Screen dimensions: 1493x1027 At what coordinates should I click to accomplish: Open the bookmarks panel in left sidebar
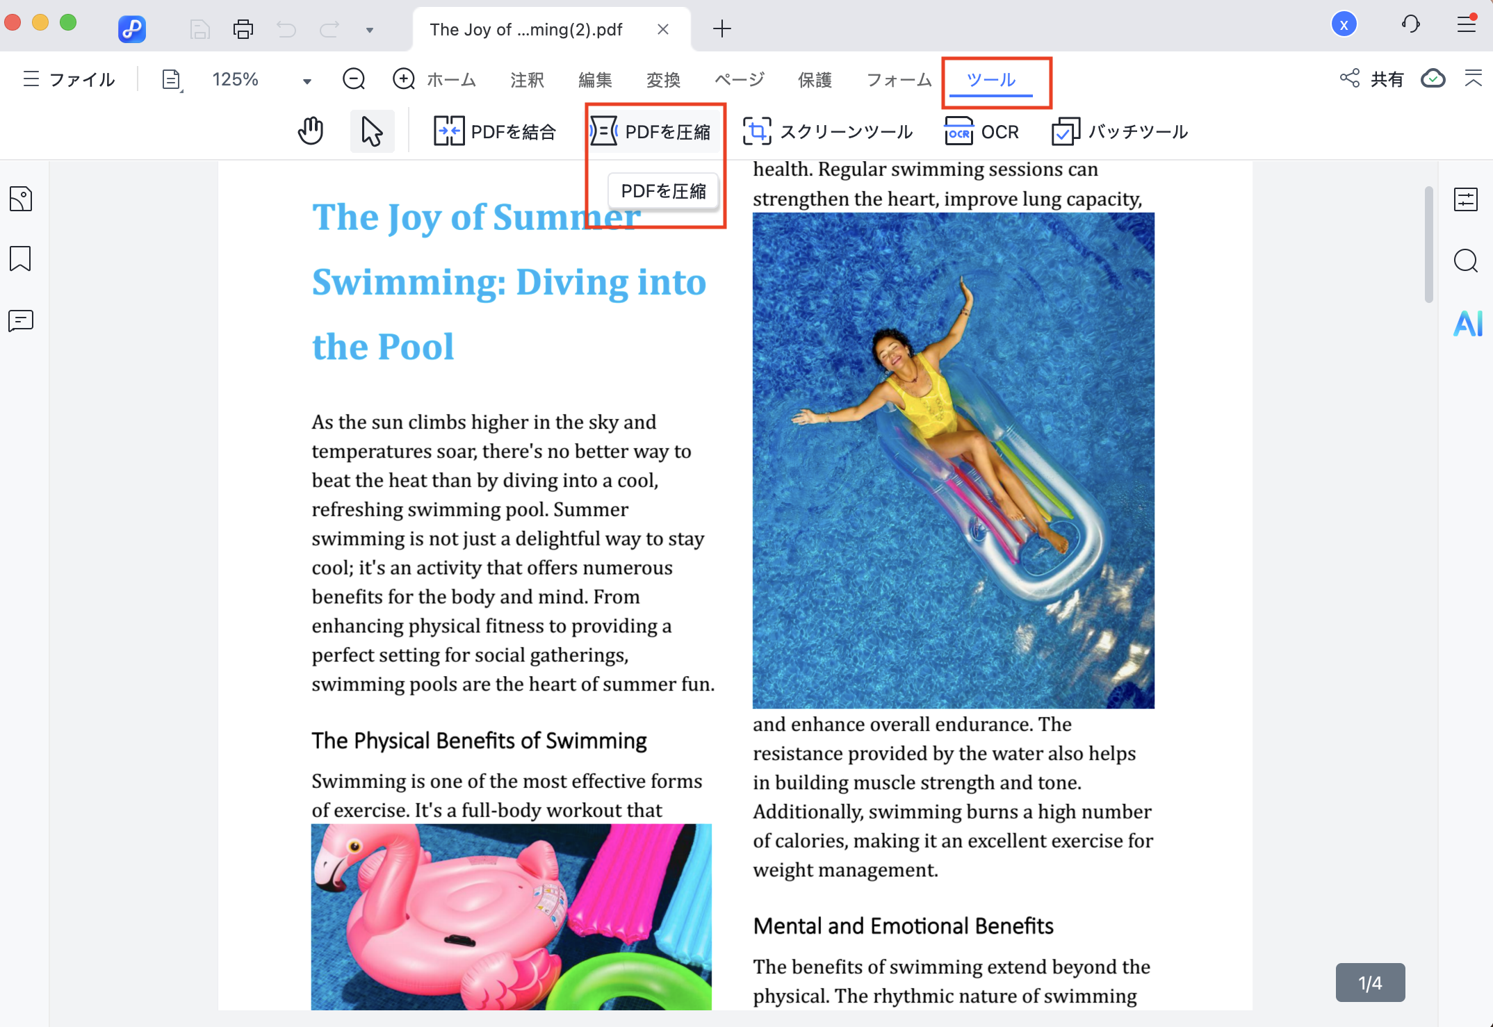[x=21, y=259]
